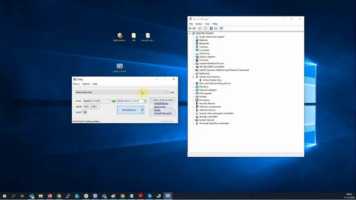
Task: Click the Firmware category icon
Action: 197,60
